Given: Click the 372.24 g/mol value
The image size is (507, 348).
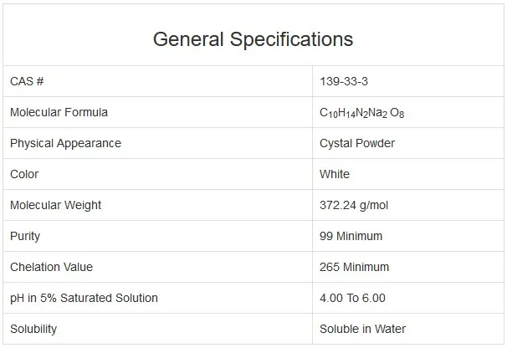Looking at the screenshot, I should pyautogui.click(x=355, y=205).
